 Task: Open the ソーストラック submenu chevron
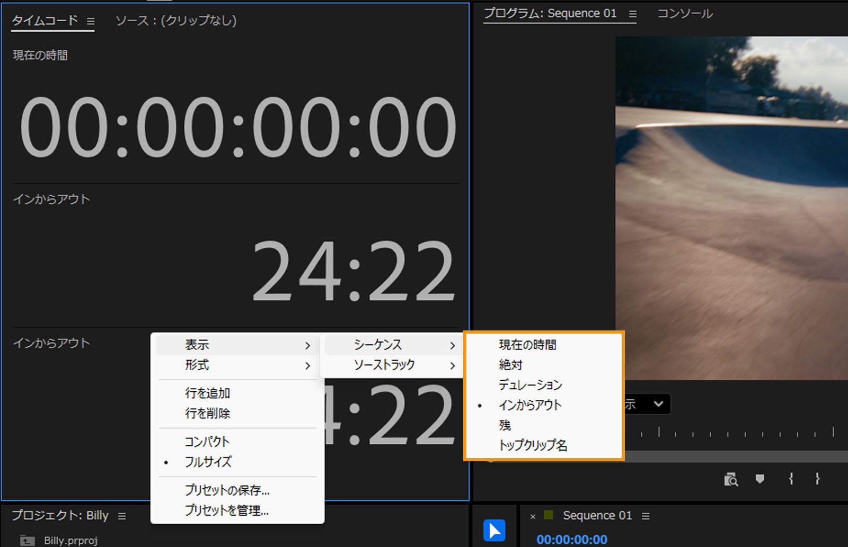(x=453, y=365)
